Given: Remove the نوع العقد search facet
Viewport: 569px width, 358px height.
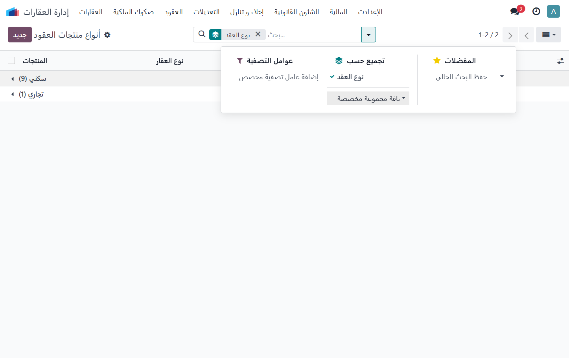Looking at the screenshot, I should pos(258,34).
